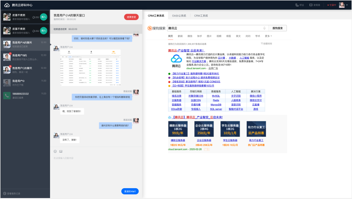Select the 新闻 search tab
This screenshot has width=352, height=199.
click(180, 36)
